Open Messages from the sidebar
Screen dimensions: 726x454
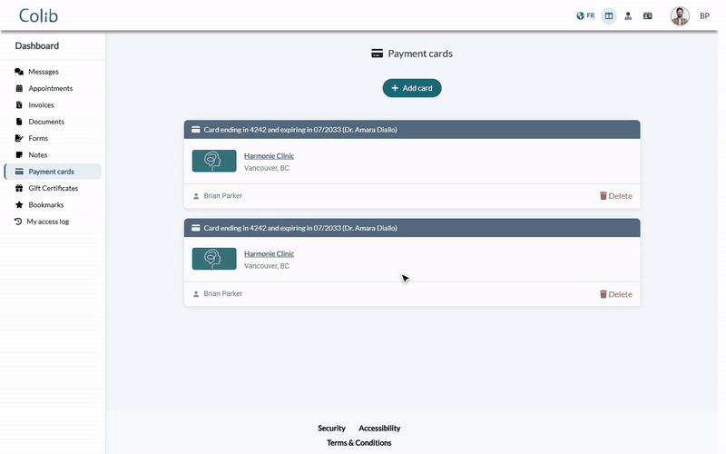pyautogui.click(x=44, y=72)
